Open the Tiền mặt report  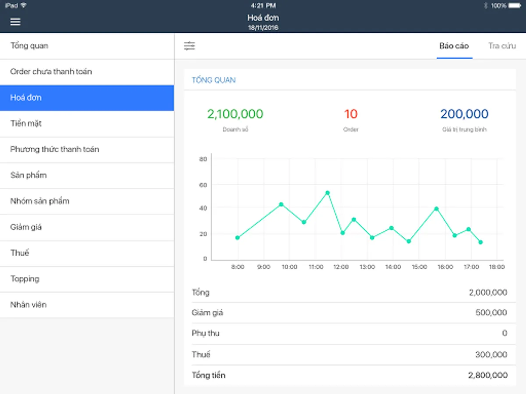point(87,123)
